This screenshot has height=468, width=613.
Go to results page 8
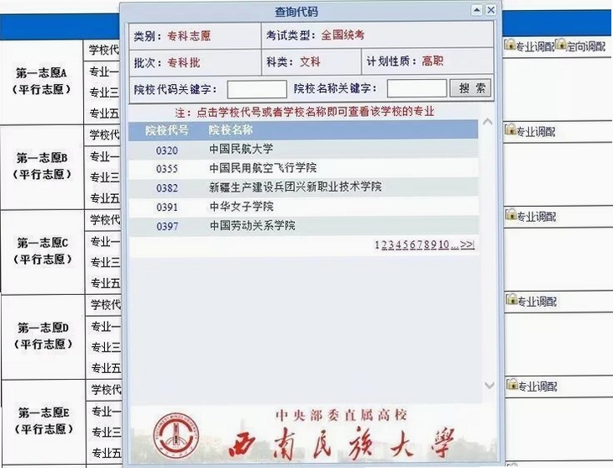[427, 245]
